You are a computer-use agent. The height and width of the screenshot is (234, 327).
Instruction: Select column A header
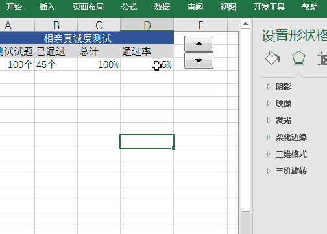(18, 25)
